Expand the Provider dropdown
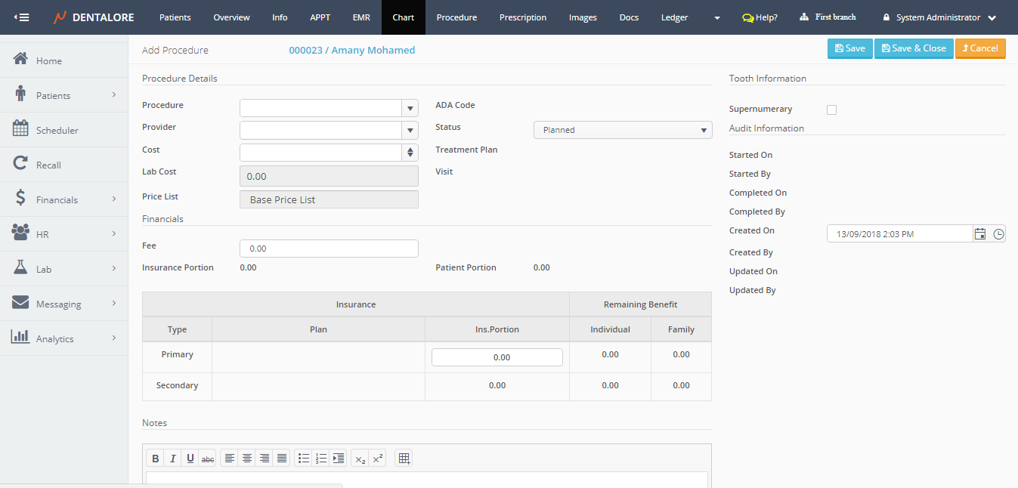The width and height of the screenshot is (1018, 488). point(410,131)
